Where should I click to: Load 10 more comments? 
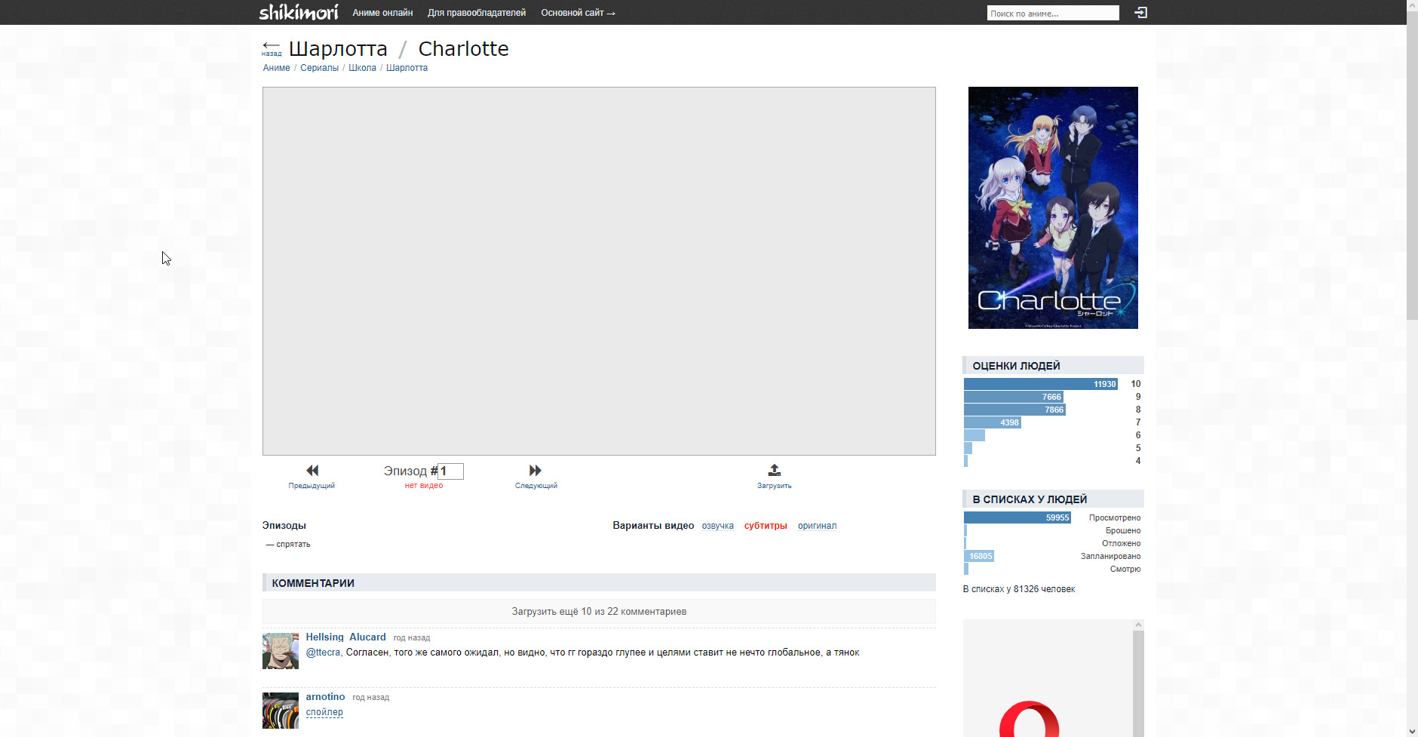point(599,612)
